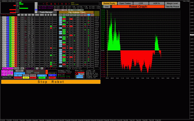Click green arrow beside the green €0.00 field
The height and width of the screenshot is (121, 194).
38,78
